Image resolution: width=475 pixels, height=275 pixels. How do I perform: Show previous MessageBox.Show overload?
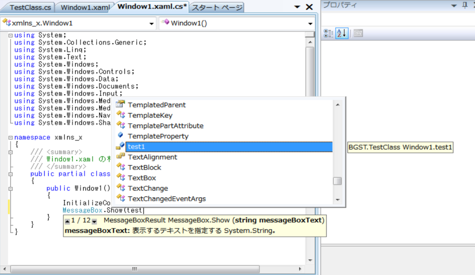coord(68,221)
